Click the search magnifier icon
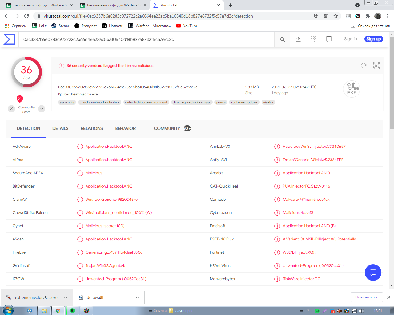 pyautogui.click(x=282, y=39)
